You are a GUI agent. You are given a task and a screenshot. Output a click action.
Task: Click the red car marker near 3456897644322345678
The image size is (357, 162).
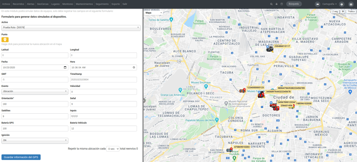[261, 95]
